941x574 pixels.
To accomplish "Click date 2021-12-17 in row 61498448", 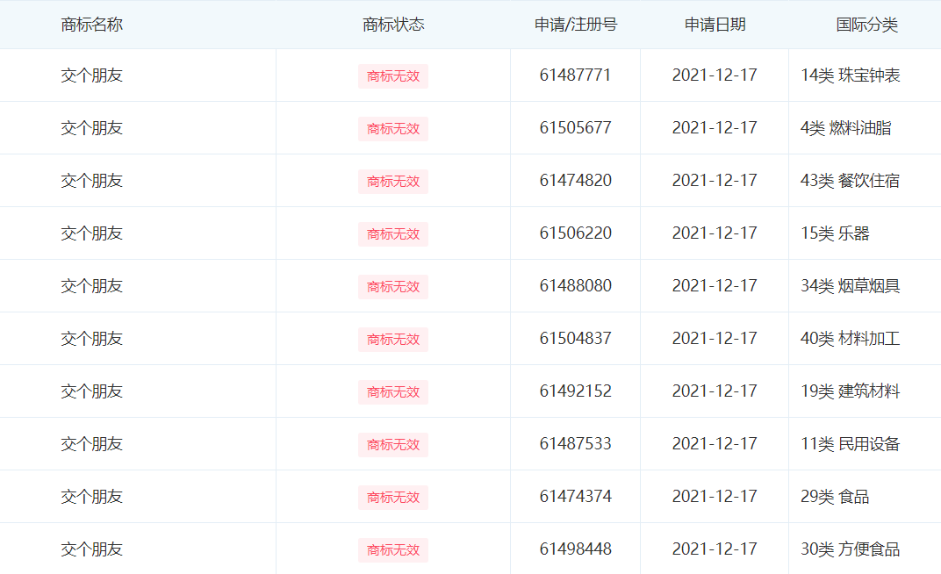I will click(x=715, y=549).
